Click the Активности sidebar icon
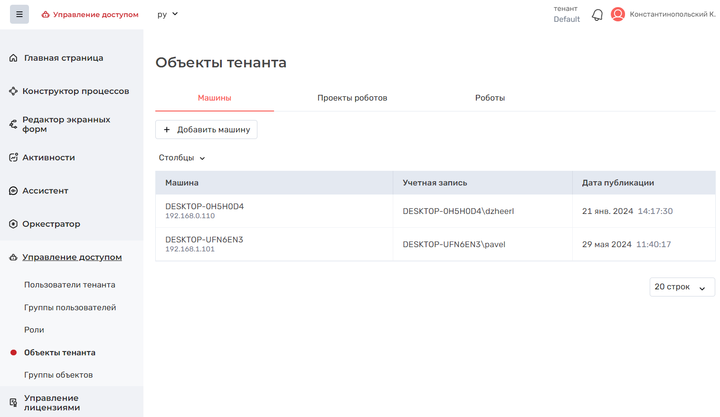The width and height of the screenshot is (720, 417). pos(13,158)
